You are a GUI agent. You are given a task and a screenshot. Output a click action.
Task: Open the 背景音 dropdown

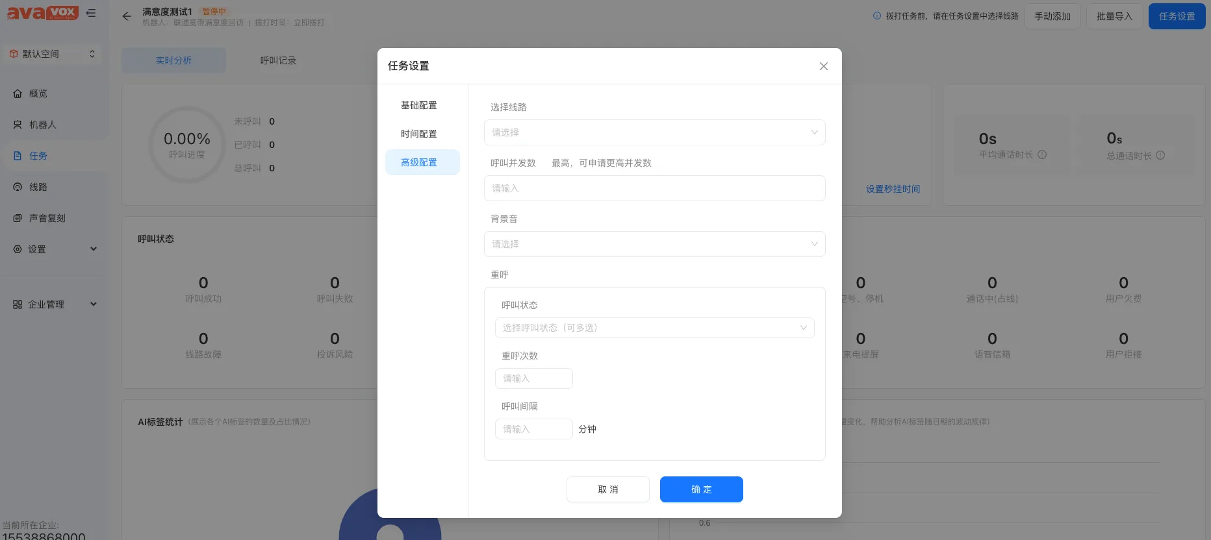(654, 244)
